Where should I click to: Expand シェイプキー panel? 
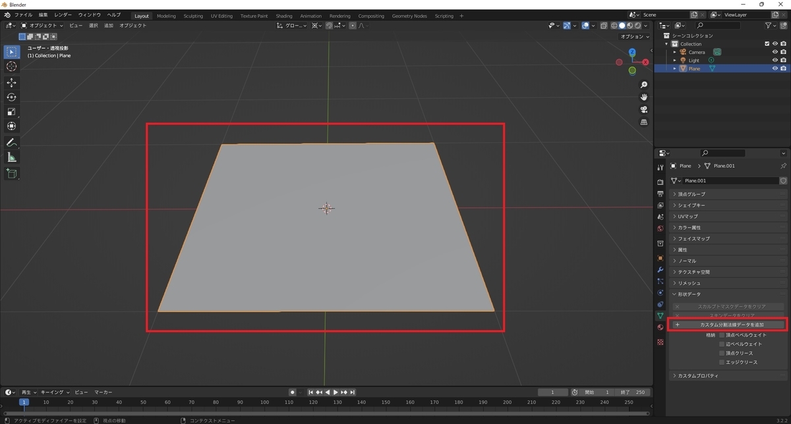(x=728, y=205)
